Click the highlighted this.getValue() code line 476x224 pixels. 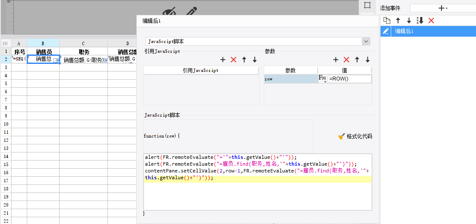click(x=258, y=178)
